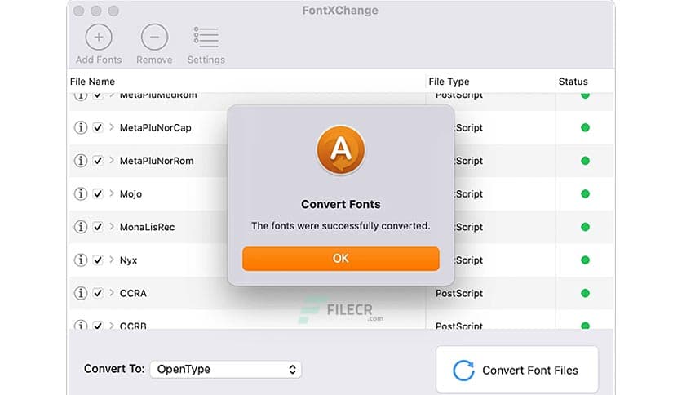Uncheck the MetaPluNorRom checkbox
This screenshot has width=682, height=395.
98,161
